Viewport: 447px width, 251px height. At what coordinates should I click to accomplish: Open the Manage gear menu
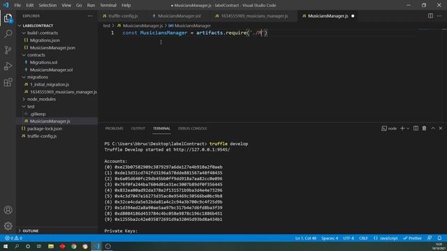tap(8, 226)
